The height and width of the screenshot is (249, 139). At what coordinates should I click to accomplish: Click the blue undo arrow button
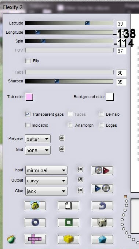pyautogui.click(x=102, y=206)
